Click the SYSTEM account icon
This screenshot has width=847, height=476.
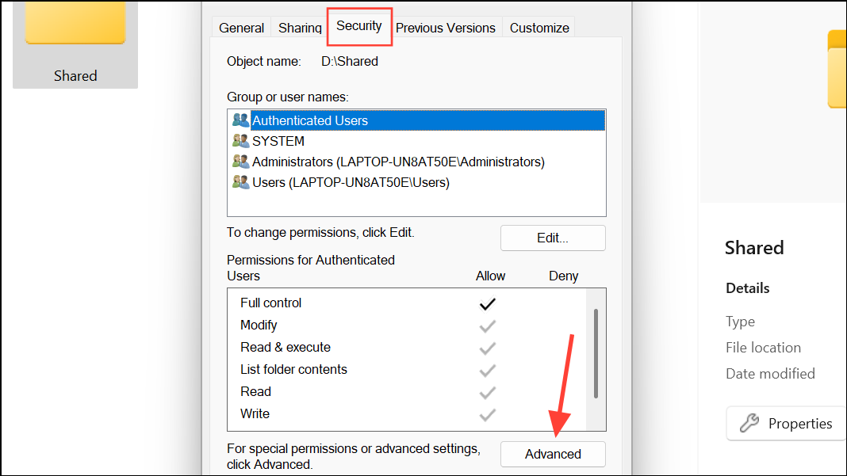pos(240,141)
